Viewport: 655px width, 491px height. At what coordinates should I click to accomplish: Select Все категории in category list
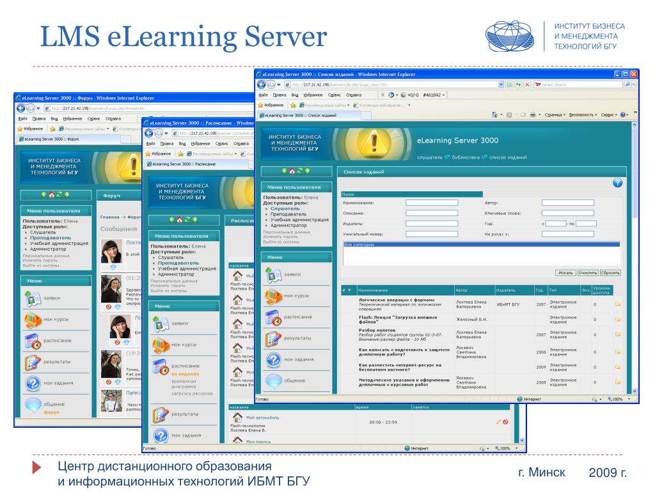coord(481,245)
